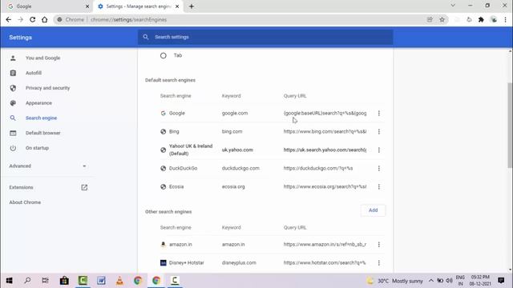
Task: Click the bing.com keyword
Action: (232, 131)
